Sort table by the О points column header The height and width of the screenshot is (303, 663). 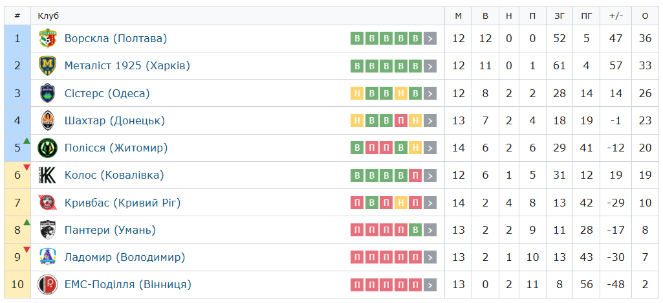pyautogui.click(x=644, y=16)
